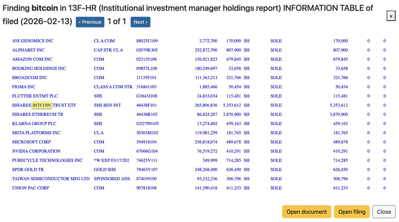Click SPDR GOLD TR issuer name
This screenshot has width=399, height=222.
(28, 170)
